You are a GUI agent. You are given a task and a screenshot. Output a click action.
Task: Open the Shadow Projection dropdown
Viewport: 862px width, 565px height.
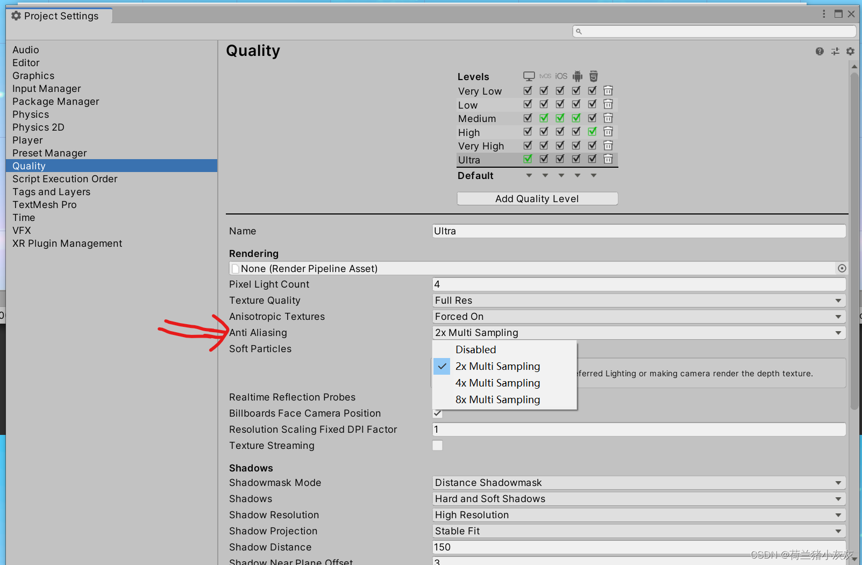coord(639,531)
